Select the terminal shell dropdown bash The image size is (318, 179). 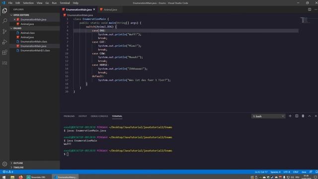268,116
